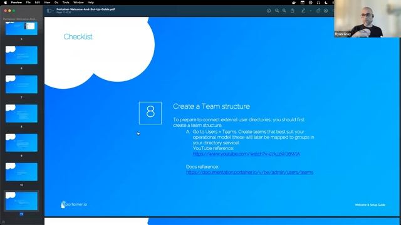Click the portainer.io logo at bottom

[74, 204]
